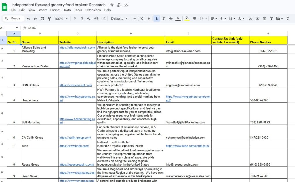Expand horizontal align options
The width and height of the screenshot is (295, 182).
[216, 19]
